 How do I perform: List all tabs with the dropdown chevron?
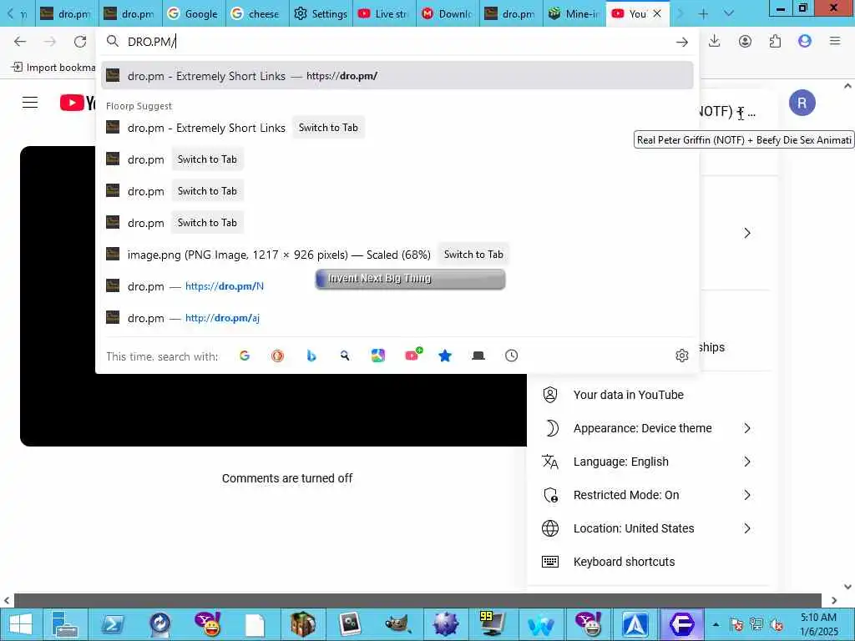728,13
